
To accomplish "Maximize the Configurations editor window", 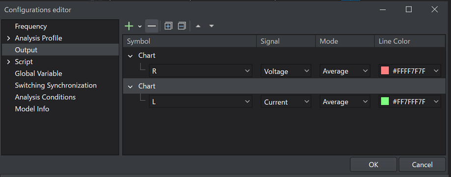I will [408, 10].
